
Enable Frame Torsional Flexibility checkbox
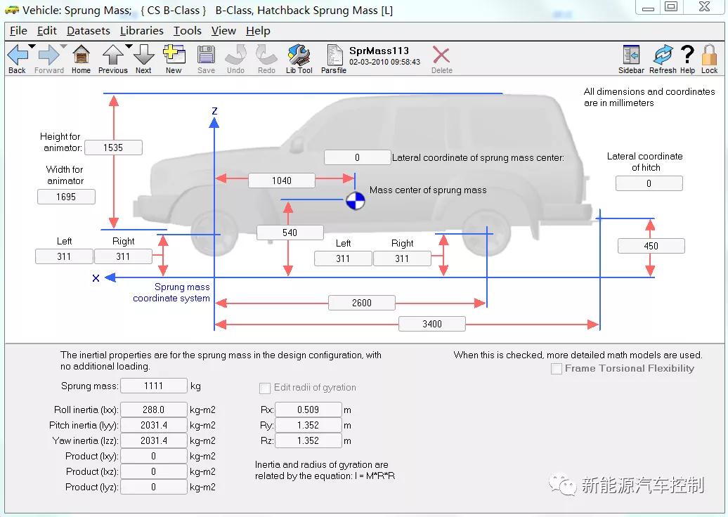557,369
